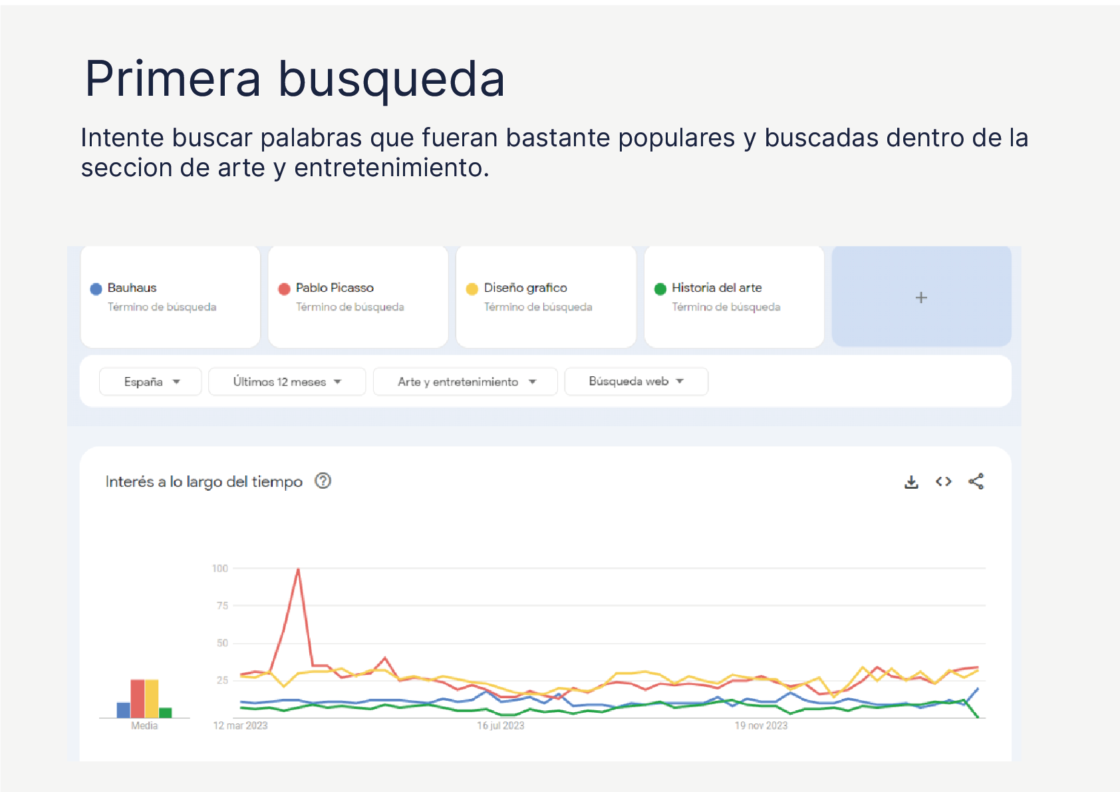1120x792 pixels.
Task: Open the help icon beside Interés a lo largo del tiempo
Action: pyautogui.click(x=323, y=481)
